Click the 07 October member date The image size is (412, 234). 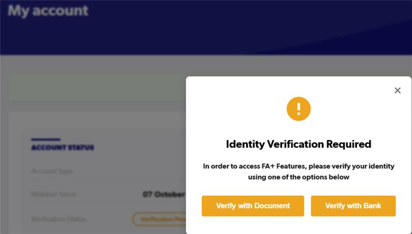click(x=163, y=195)
